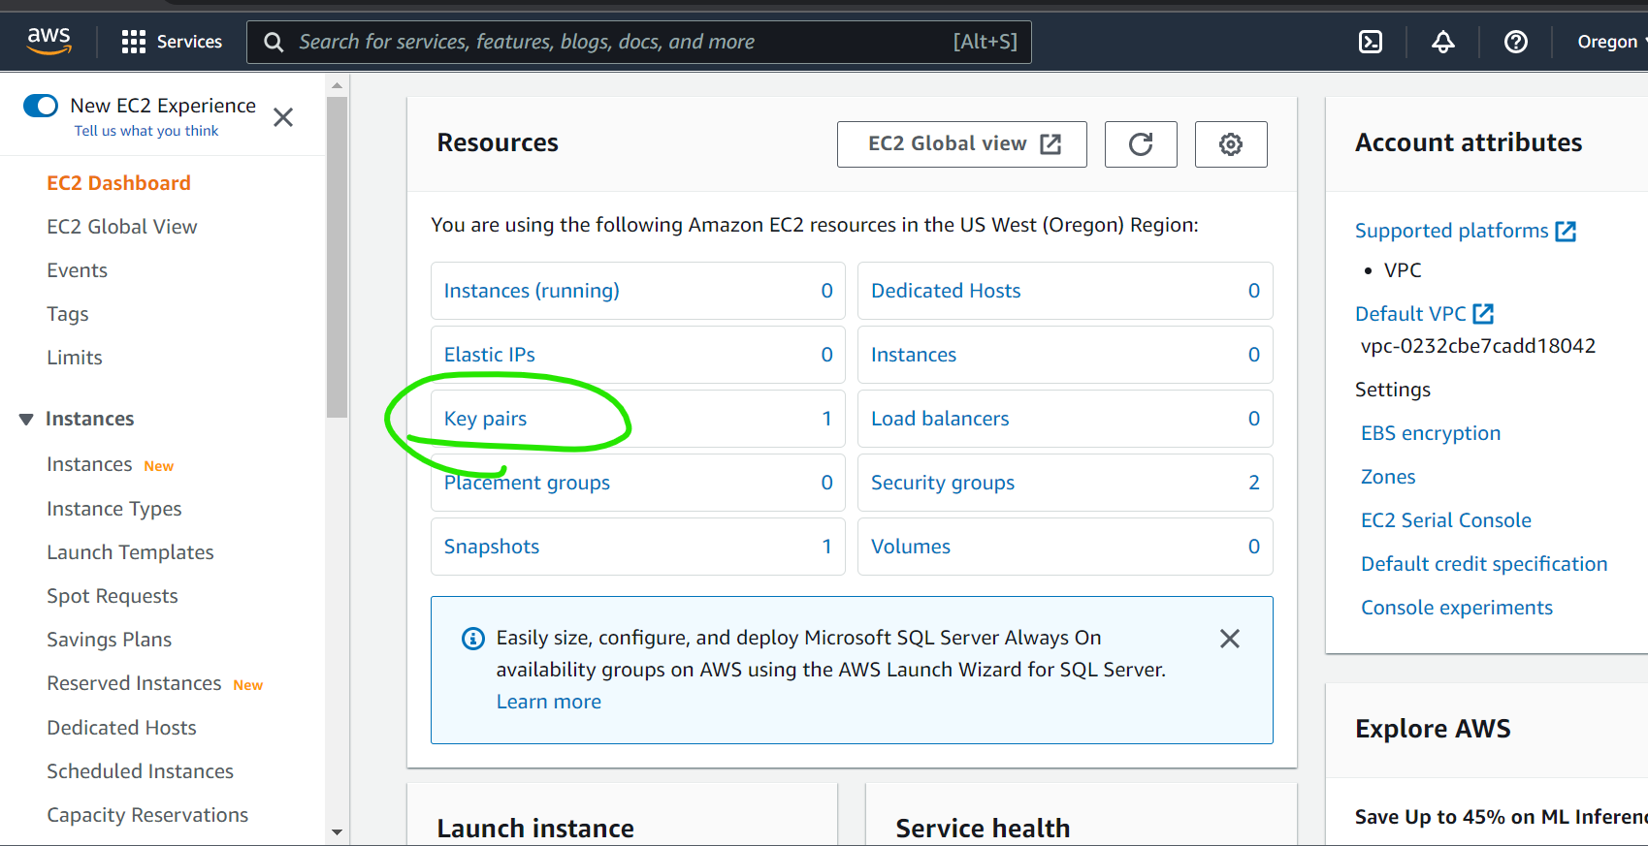Open Spot Requests sidebar item
The image size is (1648, 846).
113,596
